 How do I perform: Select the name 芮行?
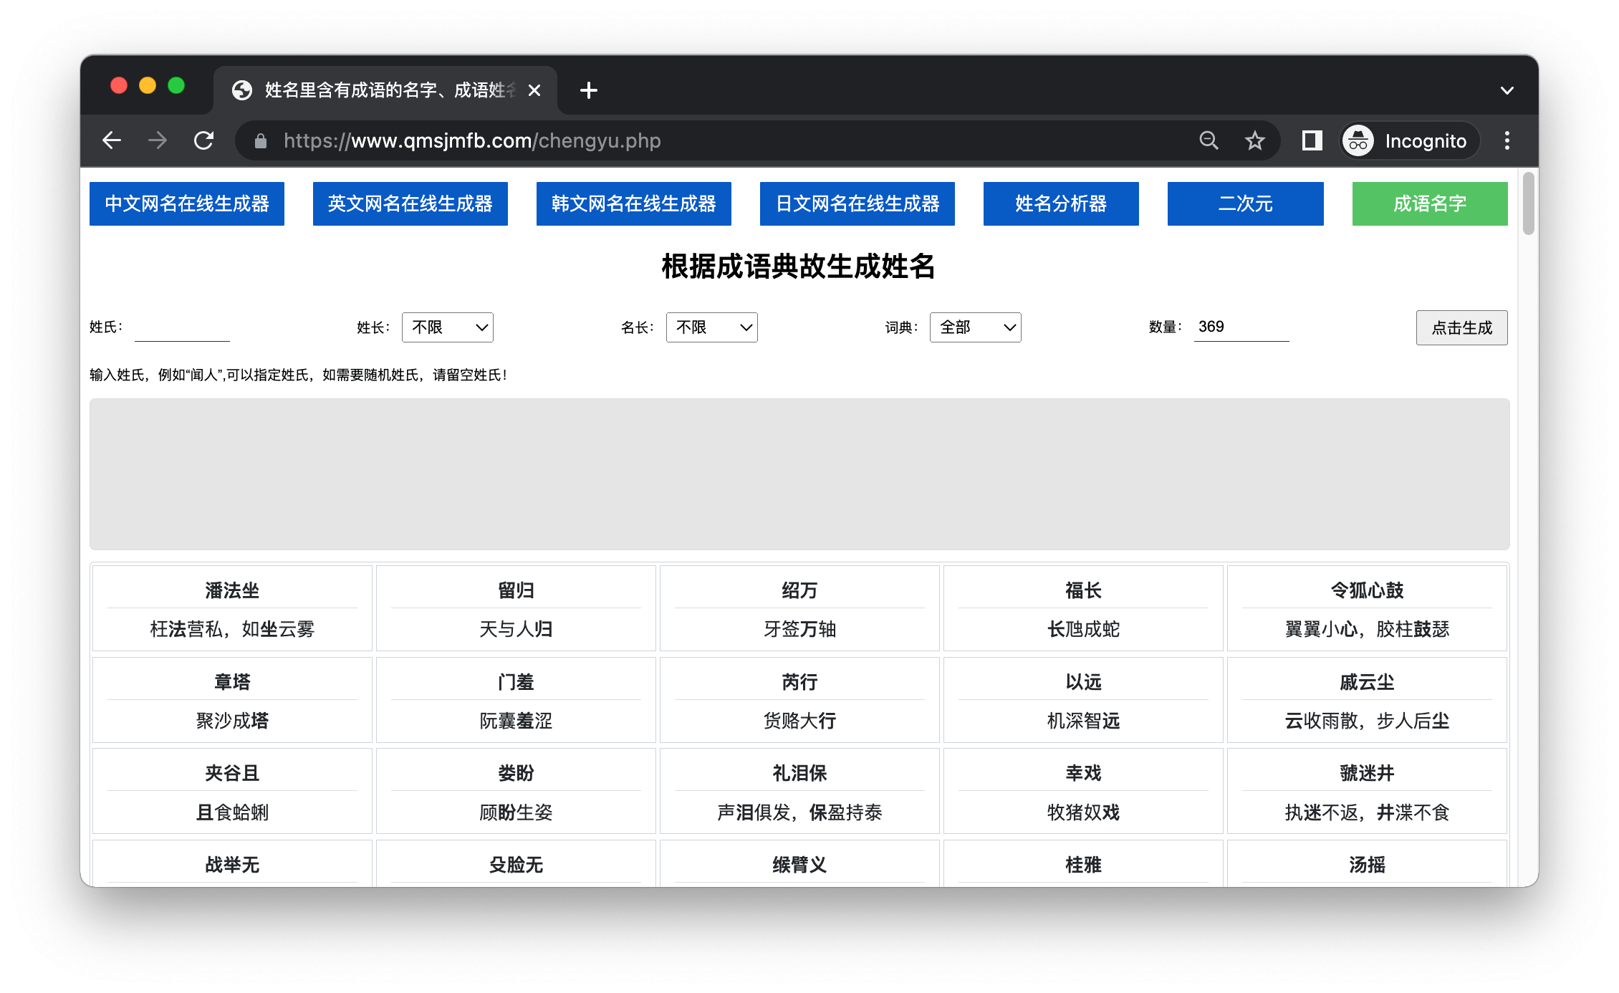tap(799, 682)
